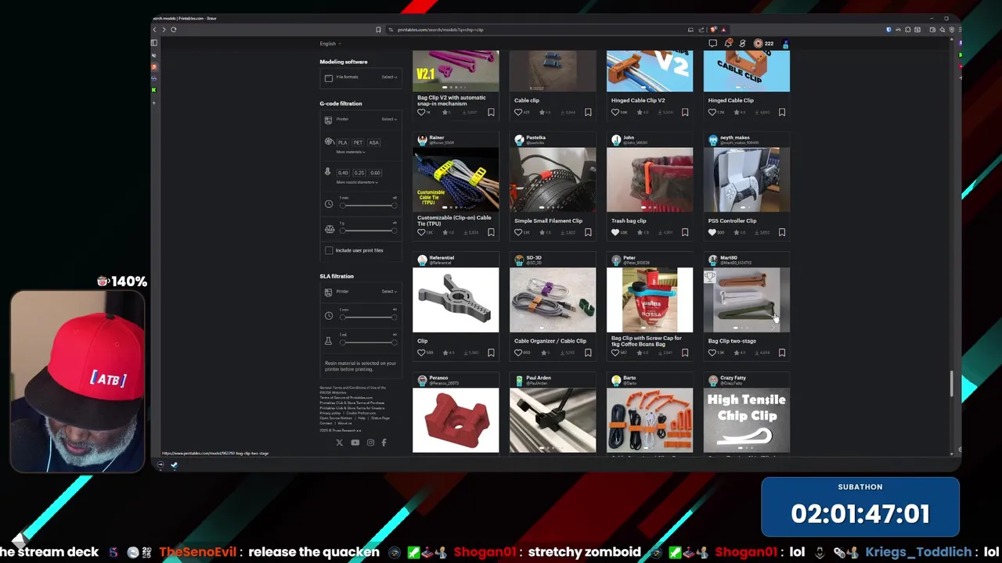This screenshot has width=1002, height=563.
Task: Open the notifications bell icon
Action: click(x=729, y=44)
